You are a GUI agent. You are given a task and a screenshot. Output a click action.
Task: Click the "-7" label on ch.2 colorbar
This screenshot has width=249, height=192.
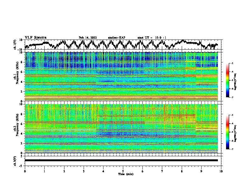[x=232, y=149]
